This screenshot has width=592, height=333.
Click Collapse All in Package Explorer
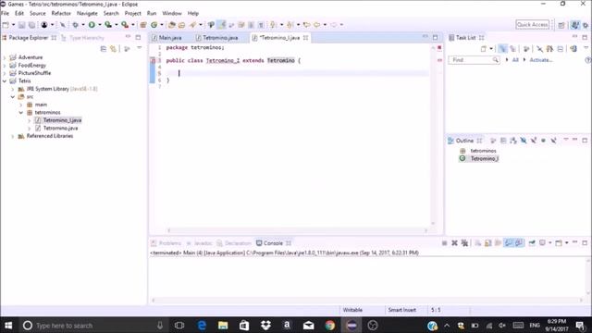point(103,49)
